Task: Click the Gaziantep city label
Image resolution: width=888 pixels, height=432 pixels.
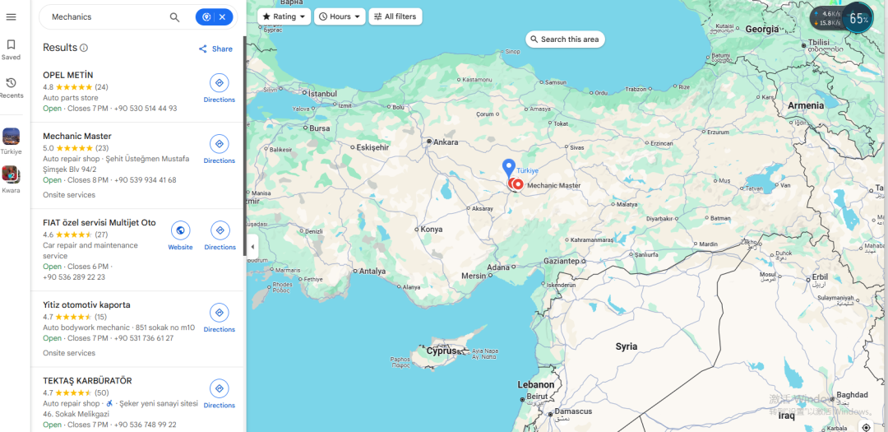Action: 562,261
